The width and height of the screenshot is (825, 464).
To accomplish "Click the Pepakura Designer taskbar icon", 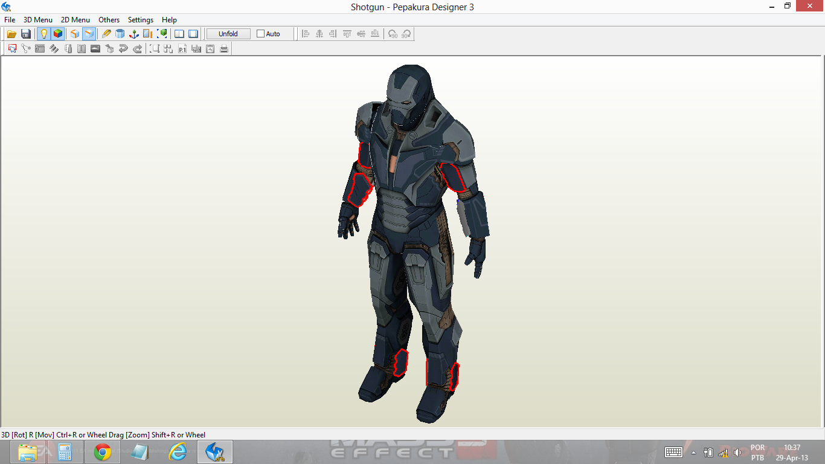I will [215, 452].
